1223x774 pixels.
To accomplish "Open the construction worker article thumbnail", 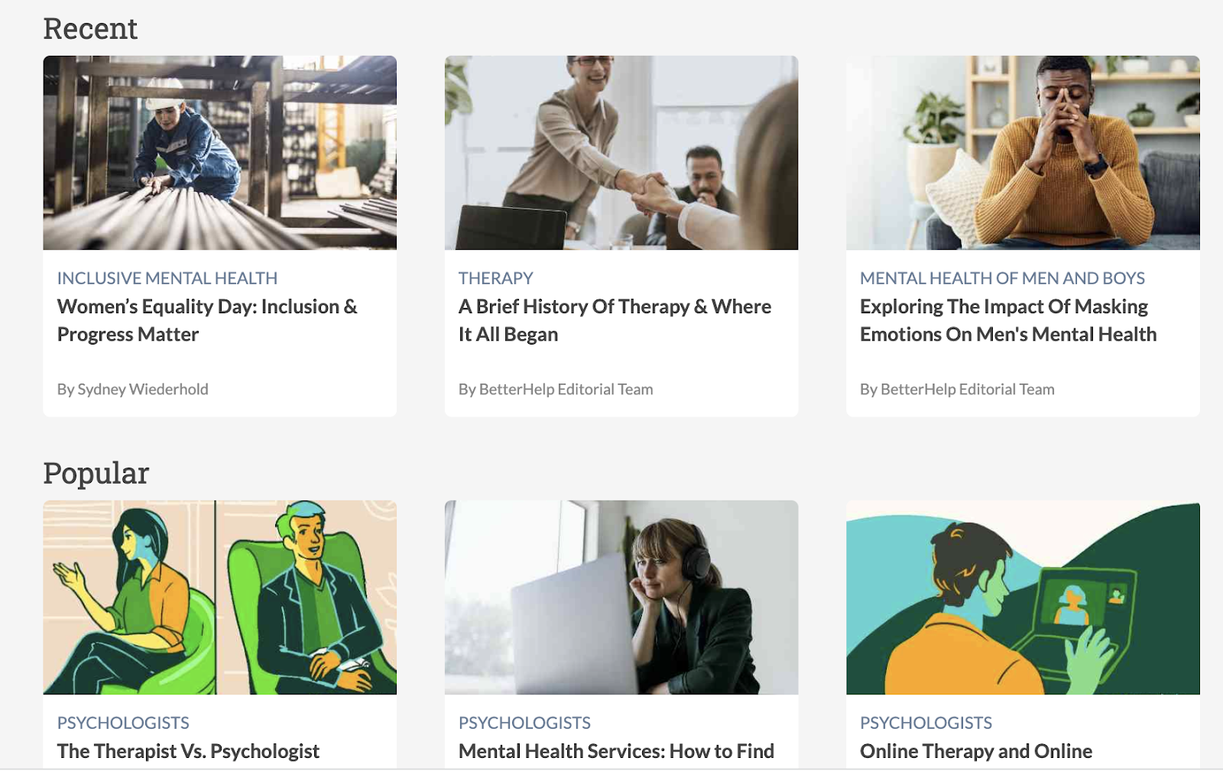I will tap(220, 153).
